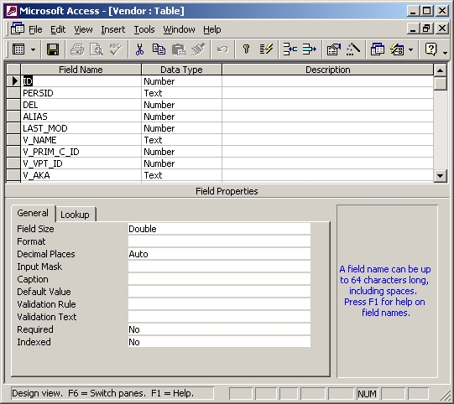
Task: Click the Paste clipboard icon
Action: click(x=179, y=49)
